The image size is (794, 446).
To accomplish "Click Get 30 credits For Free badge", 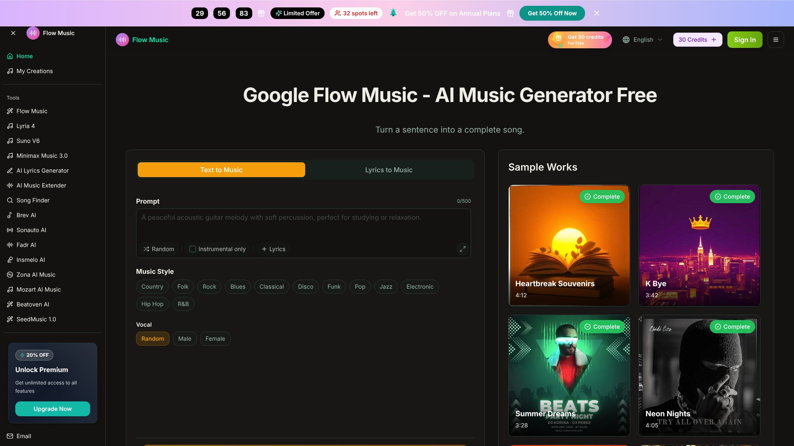I will point(580,40).
